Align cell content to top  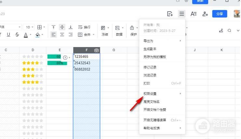click(x=53, y=27)
